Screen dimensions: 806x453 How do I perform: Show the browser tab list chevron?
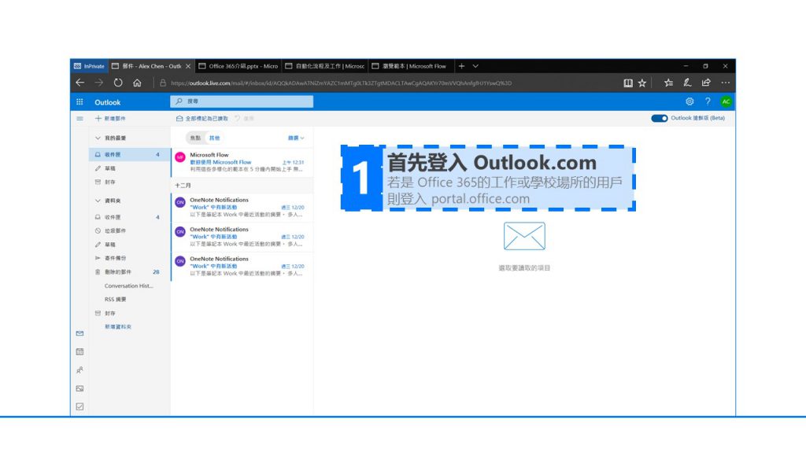pyautogui.click(x=475, y=66)
